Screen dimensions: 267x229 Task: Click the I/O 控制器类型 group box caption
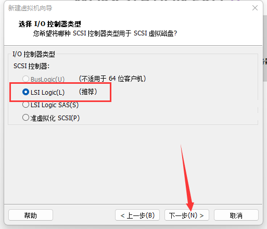pos(34,54)
